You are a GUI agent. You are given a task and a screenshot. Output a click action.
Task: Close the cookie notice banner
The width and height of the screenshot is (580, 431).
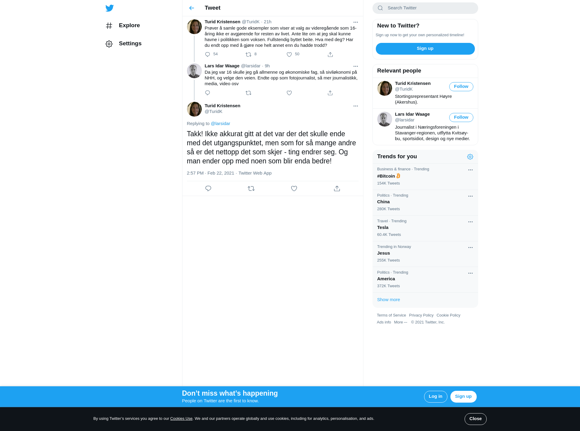pos(475,419)
